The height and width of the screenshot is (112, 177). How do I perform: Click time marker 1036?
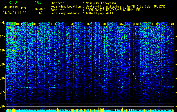tap(103, 24)
